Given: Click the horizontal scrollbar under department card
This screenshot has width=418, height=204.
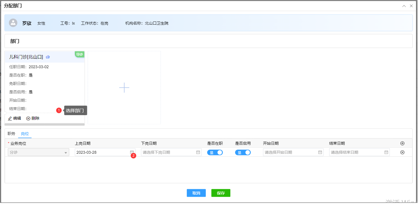Looking at the screenshot, I should (x=45, y=124).
